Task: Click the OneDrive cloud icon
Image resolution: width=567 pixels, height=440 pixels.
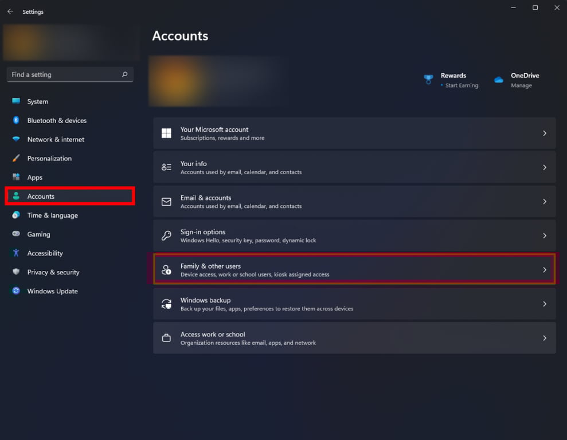Action: coord(498,79)
